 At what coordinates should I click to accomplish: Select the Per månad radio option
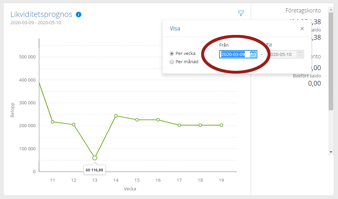coord(172,62)
